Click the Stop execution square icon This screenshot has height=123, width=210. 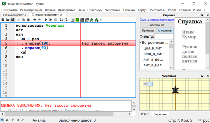point(55,20)
